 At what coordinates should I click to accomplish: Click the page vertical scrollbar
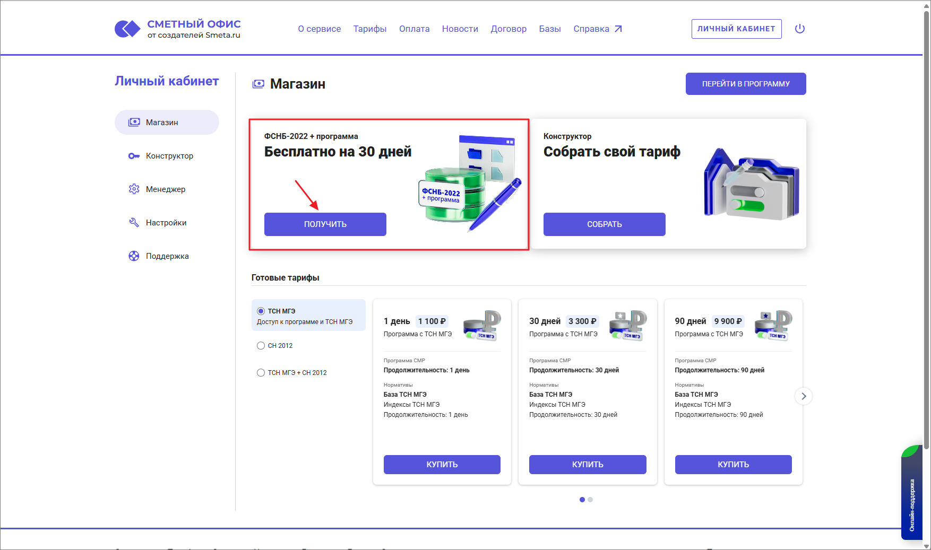[x=927, y=212]
